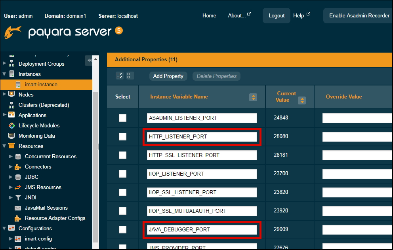The width and height of the screenshot is (393, 250).
Task: Open JavaMail Sessions tree item
Action: click(46, 208)
